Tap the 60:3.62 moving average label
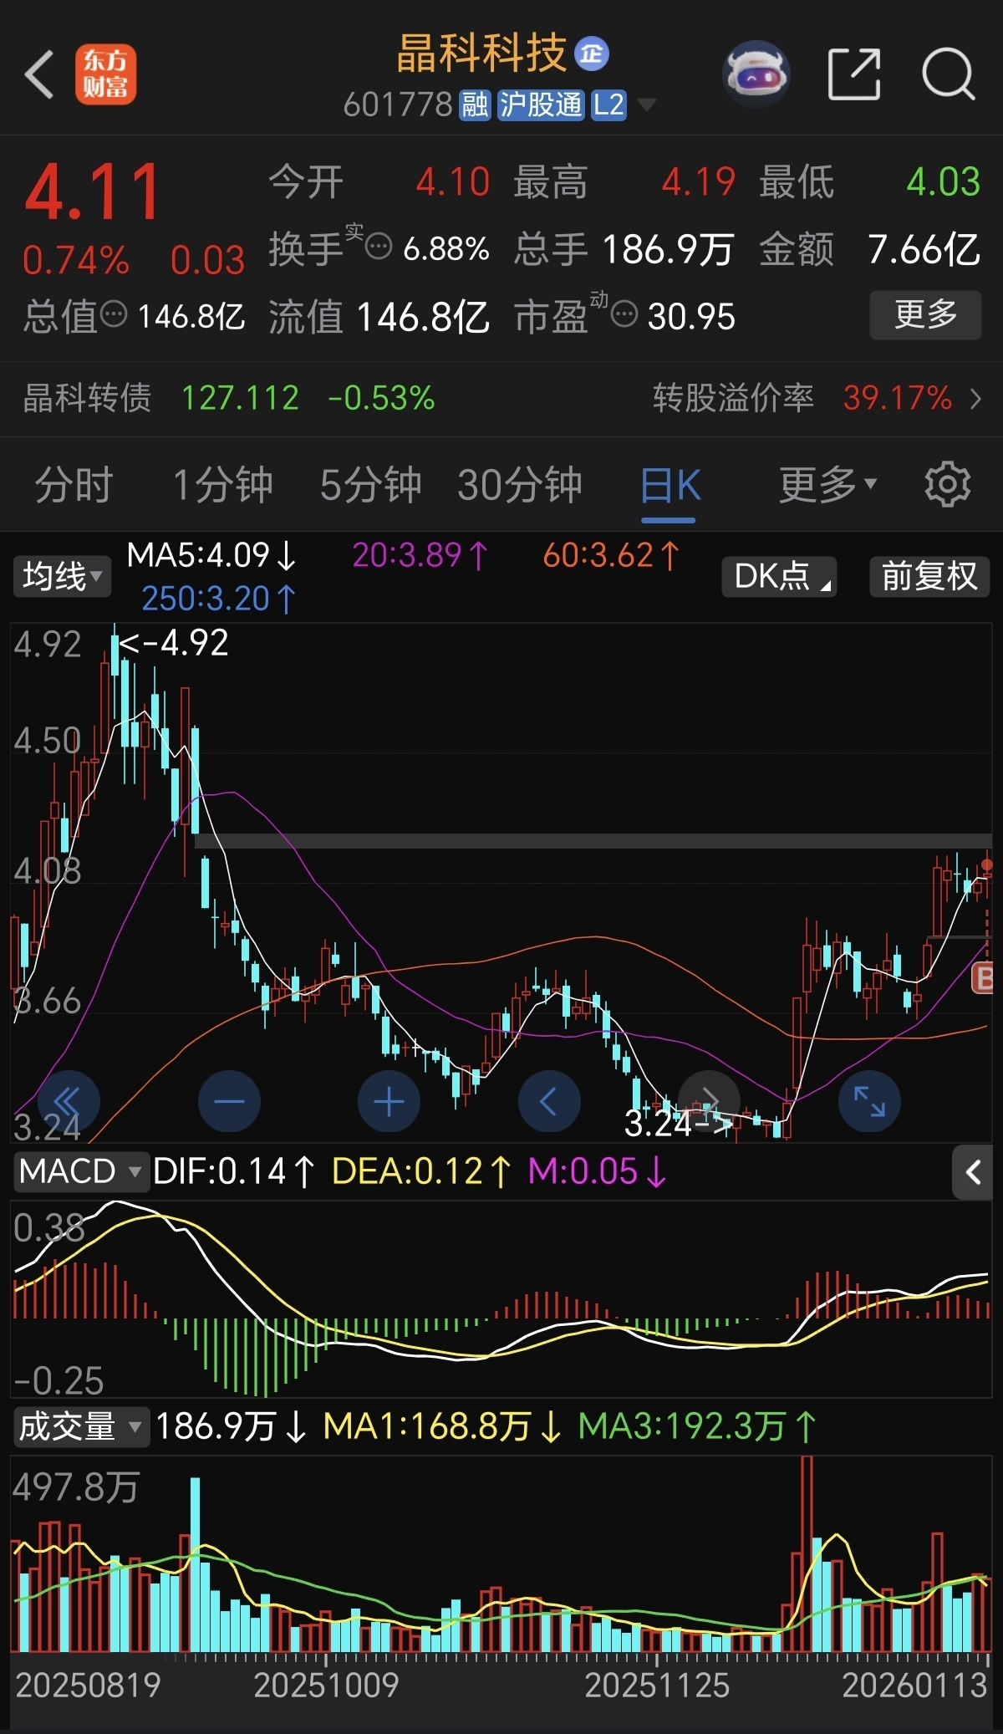The width and height of the screenshot is (1003, 1734). click(611, 555)
